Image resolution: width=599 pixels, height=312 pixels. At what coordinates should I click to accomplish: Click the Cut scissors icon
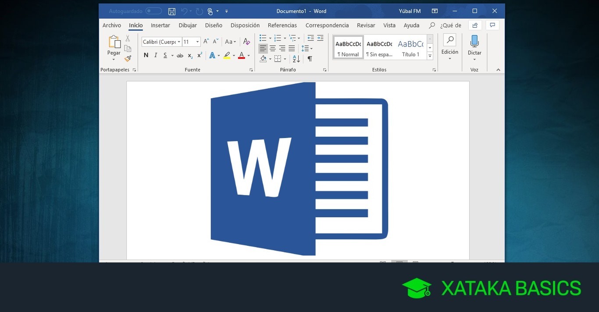[128, 39]
